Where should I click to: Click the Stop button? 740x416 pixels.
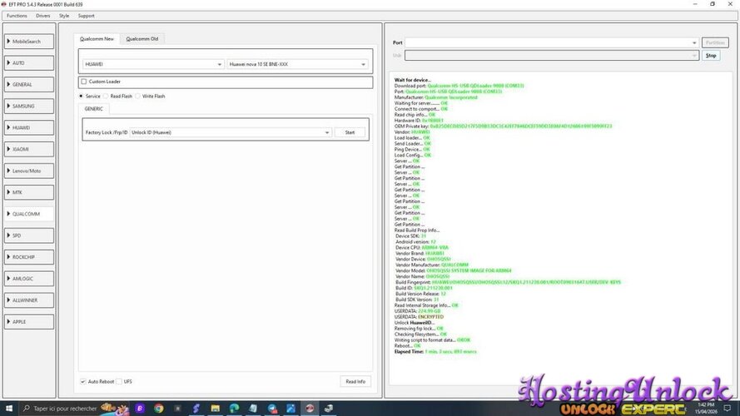tap(711, 55)
